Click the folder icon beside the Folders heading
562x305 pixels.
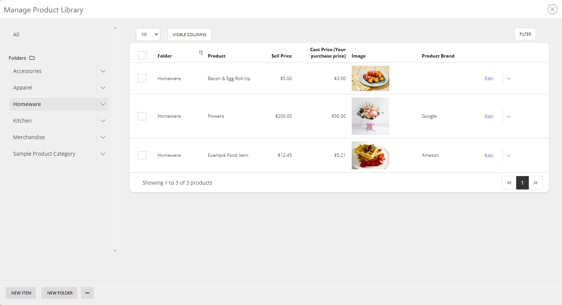click(x=32, y=58)
